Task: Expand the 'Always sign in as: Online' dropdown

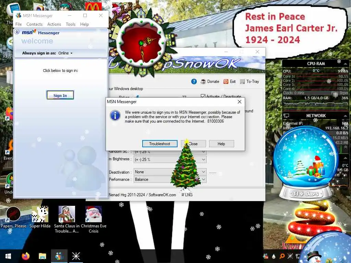Action: coord(65,53)
